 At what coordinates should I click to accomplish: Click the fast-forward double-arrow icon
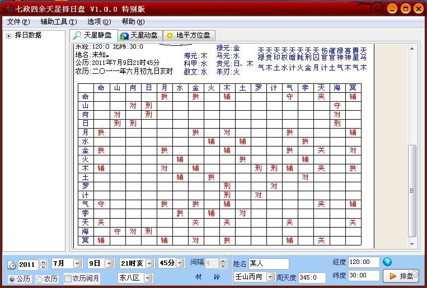pos(217,277)
